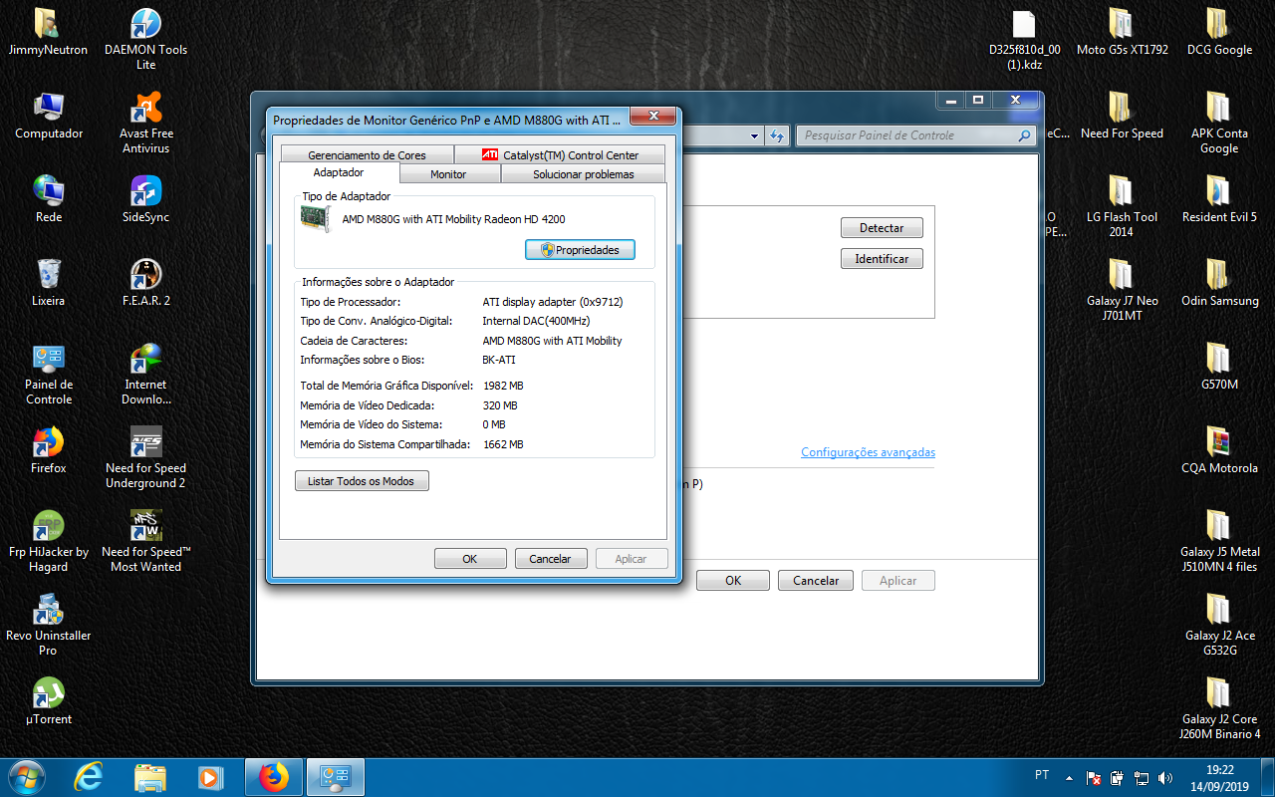
Task: Launch Firefox desktop shortcut
Action: (x=49, y=450)
